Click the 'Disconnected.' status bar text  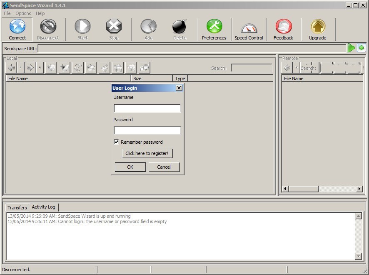[x=16, y=270]
